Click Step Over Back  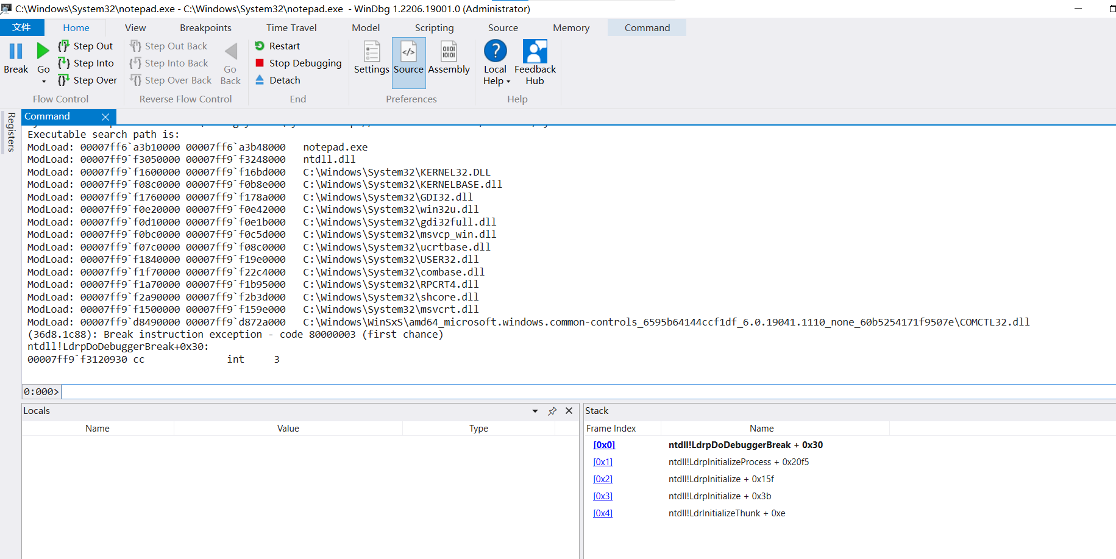tap(171, 80)
